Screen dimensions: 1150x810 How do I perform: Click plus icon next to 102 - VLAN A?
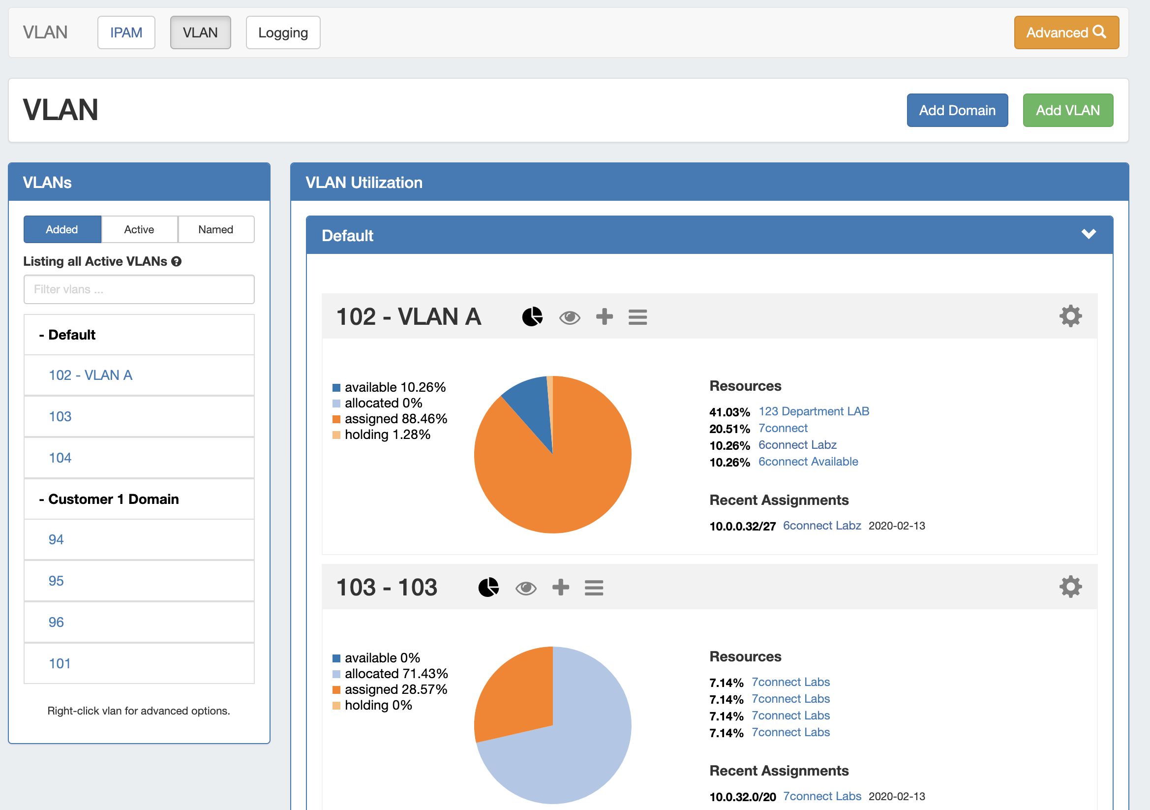point(604,317)
